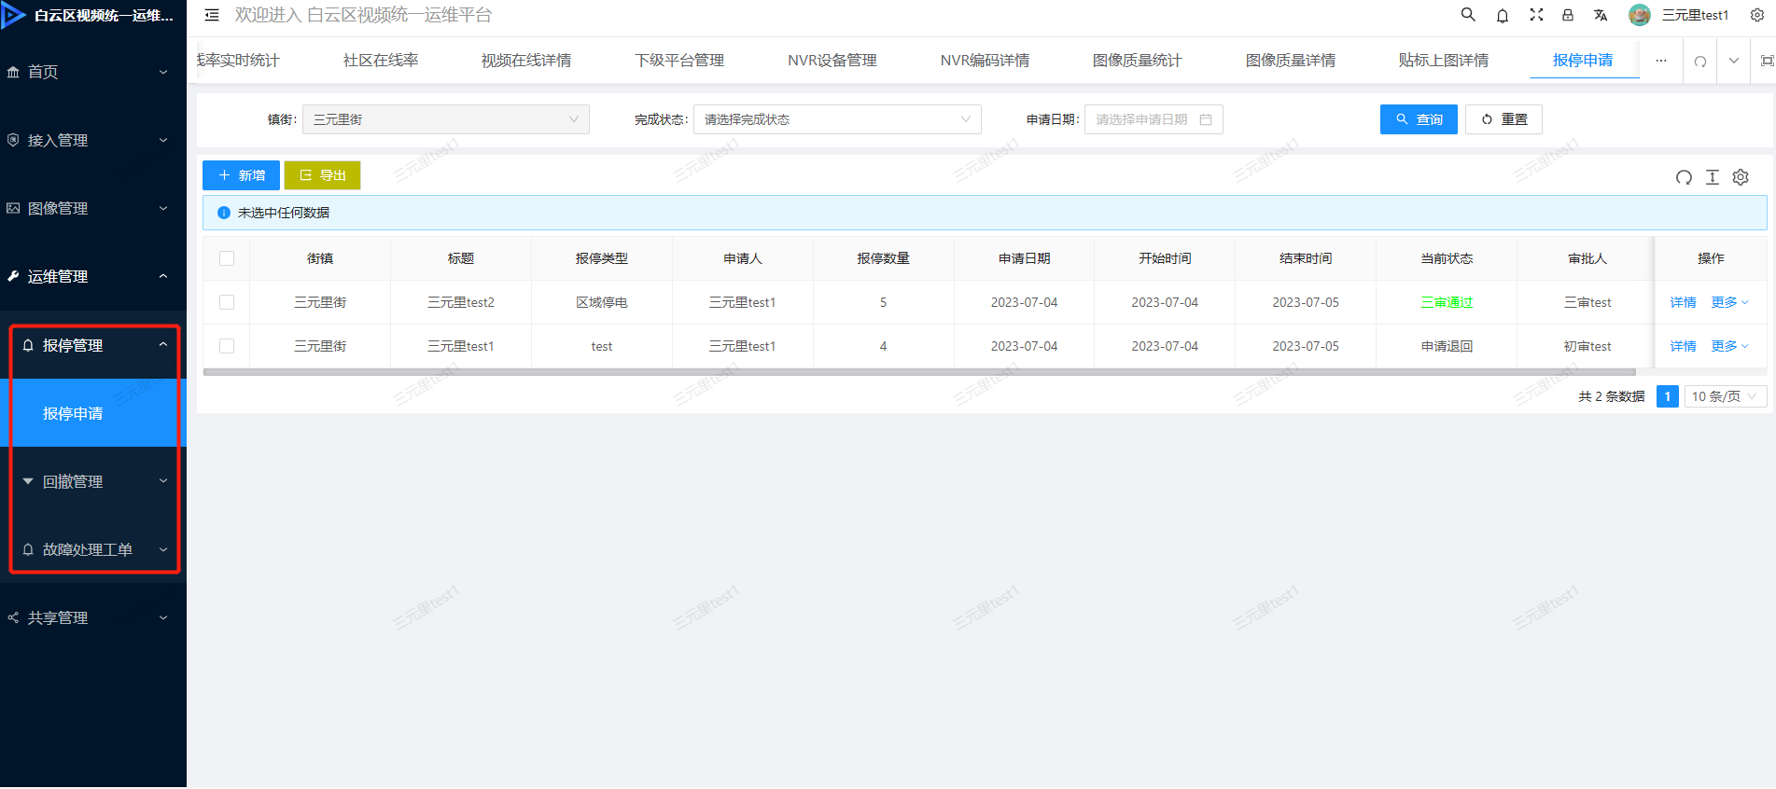1776x789 pixels.
Task: Open the tab list chevron dropdown
Action: tap(1734, 61)
